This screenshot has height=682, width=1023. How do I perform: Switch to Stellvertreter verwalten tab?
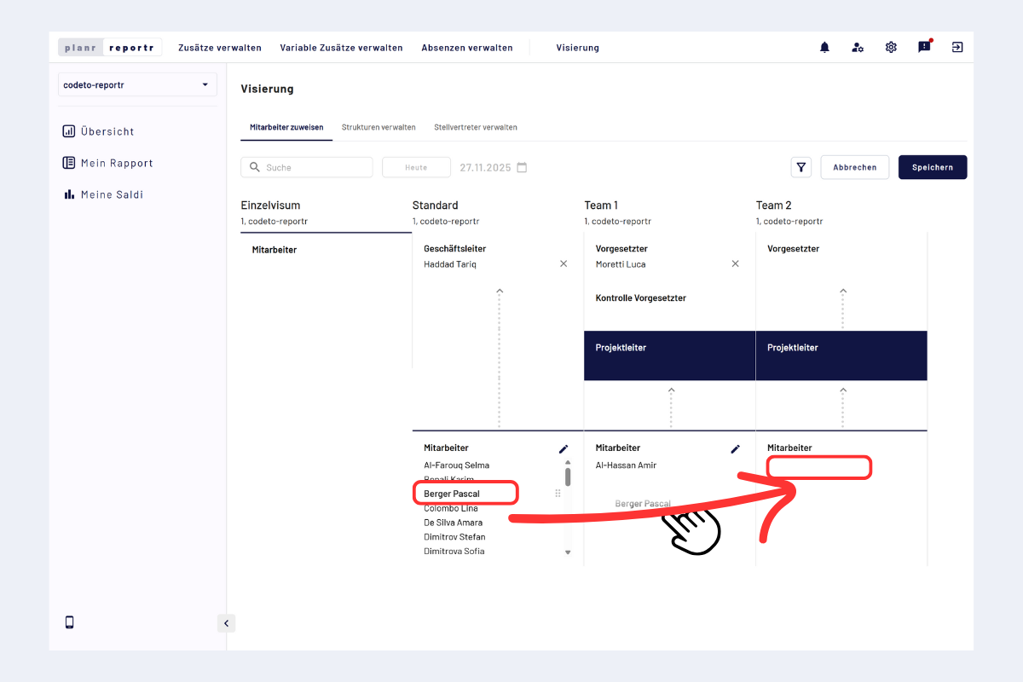[476, 127]
